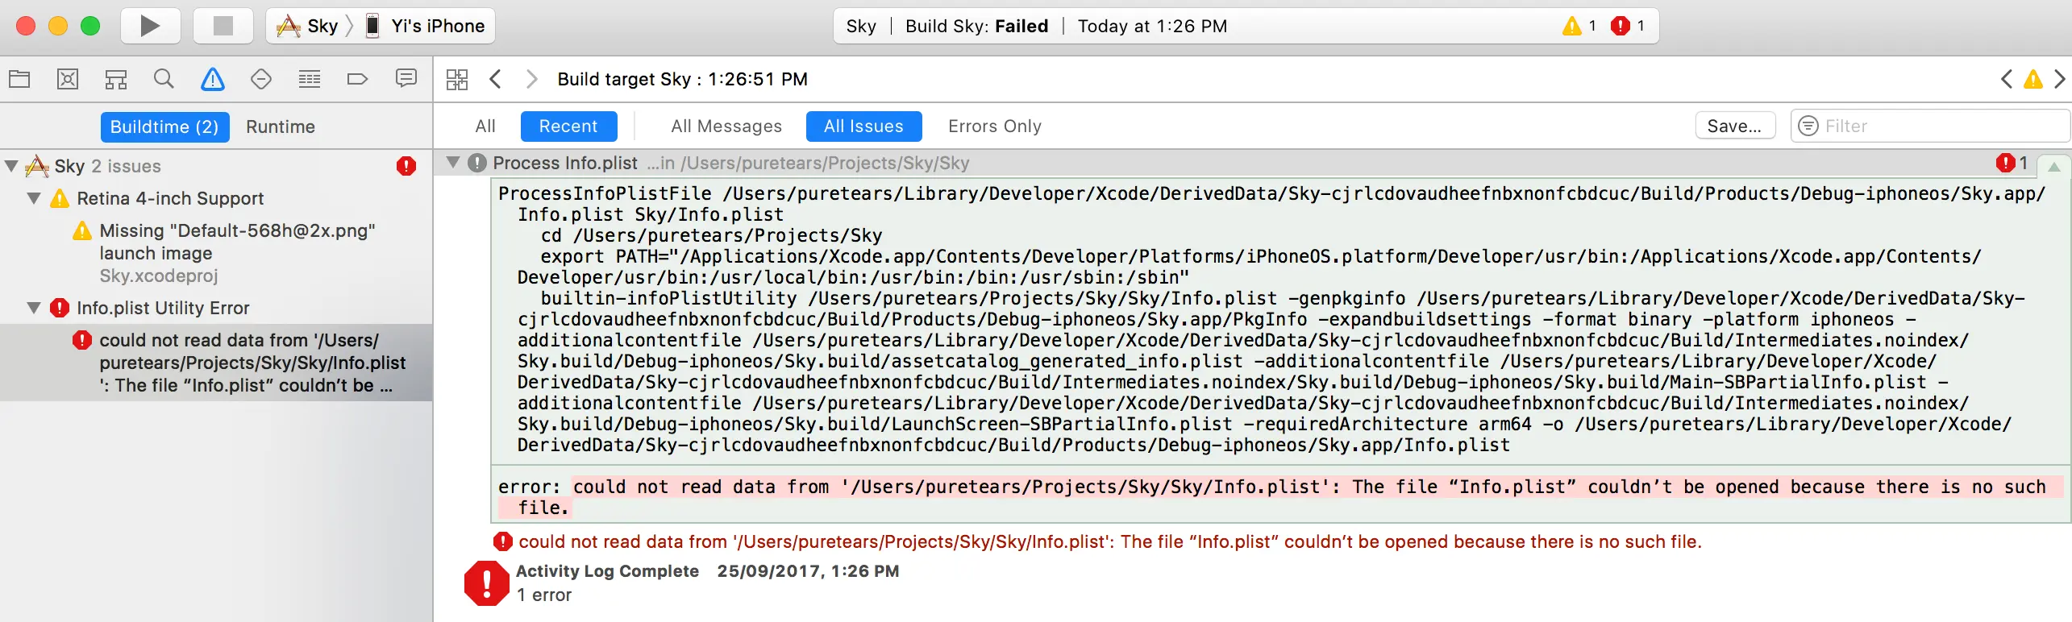Click Build target Sky breadcrumb

click(x=682, y=79)
